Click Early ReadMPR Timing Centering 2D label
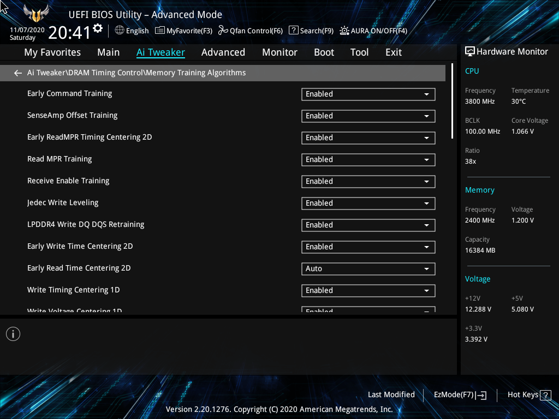Screen dimensions: 559x419 click(x=90, y=137)
